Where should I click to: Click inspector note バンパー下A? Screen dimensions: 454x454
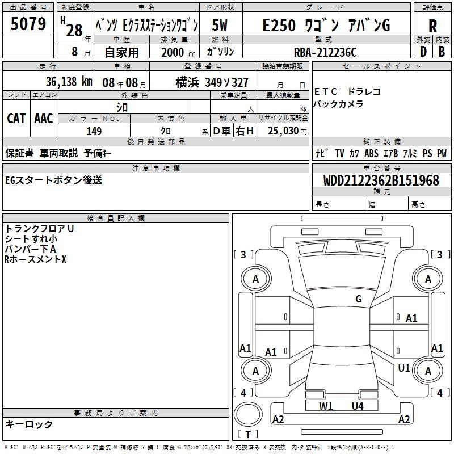pos(31,249)
